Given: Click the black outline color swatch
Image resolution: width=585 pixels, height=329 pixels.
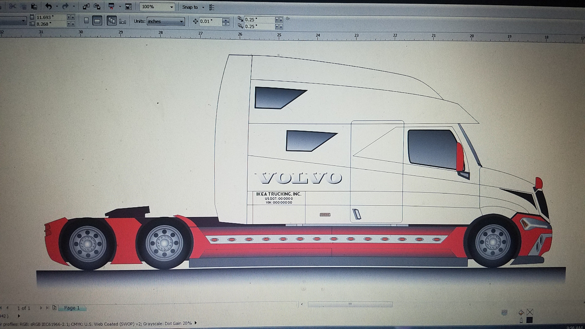Looking at the screenshot, I should pos(530,320).
